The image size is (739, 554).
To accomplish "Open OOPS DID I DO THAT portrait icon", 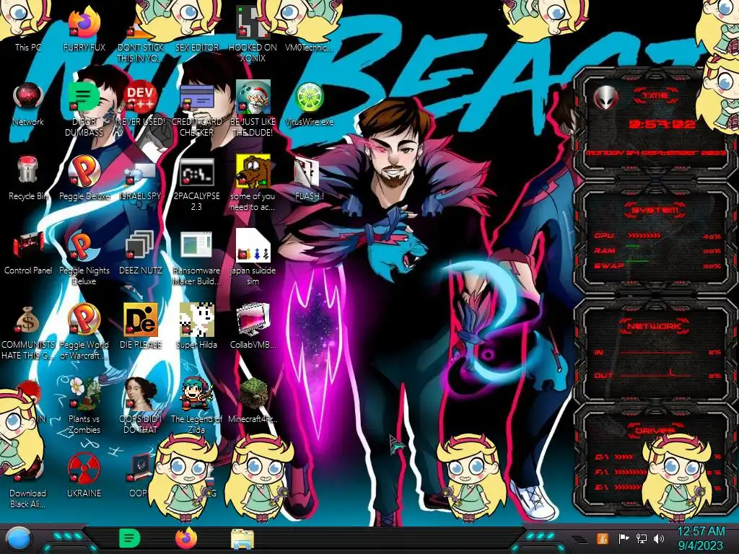I will click(x=140, y=405).
